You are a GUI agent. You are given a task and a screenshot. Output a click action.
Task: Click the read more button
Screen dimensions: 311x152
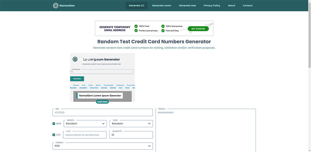(x=102, y=102)
